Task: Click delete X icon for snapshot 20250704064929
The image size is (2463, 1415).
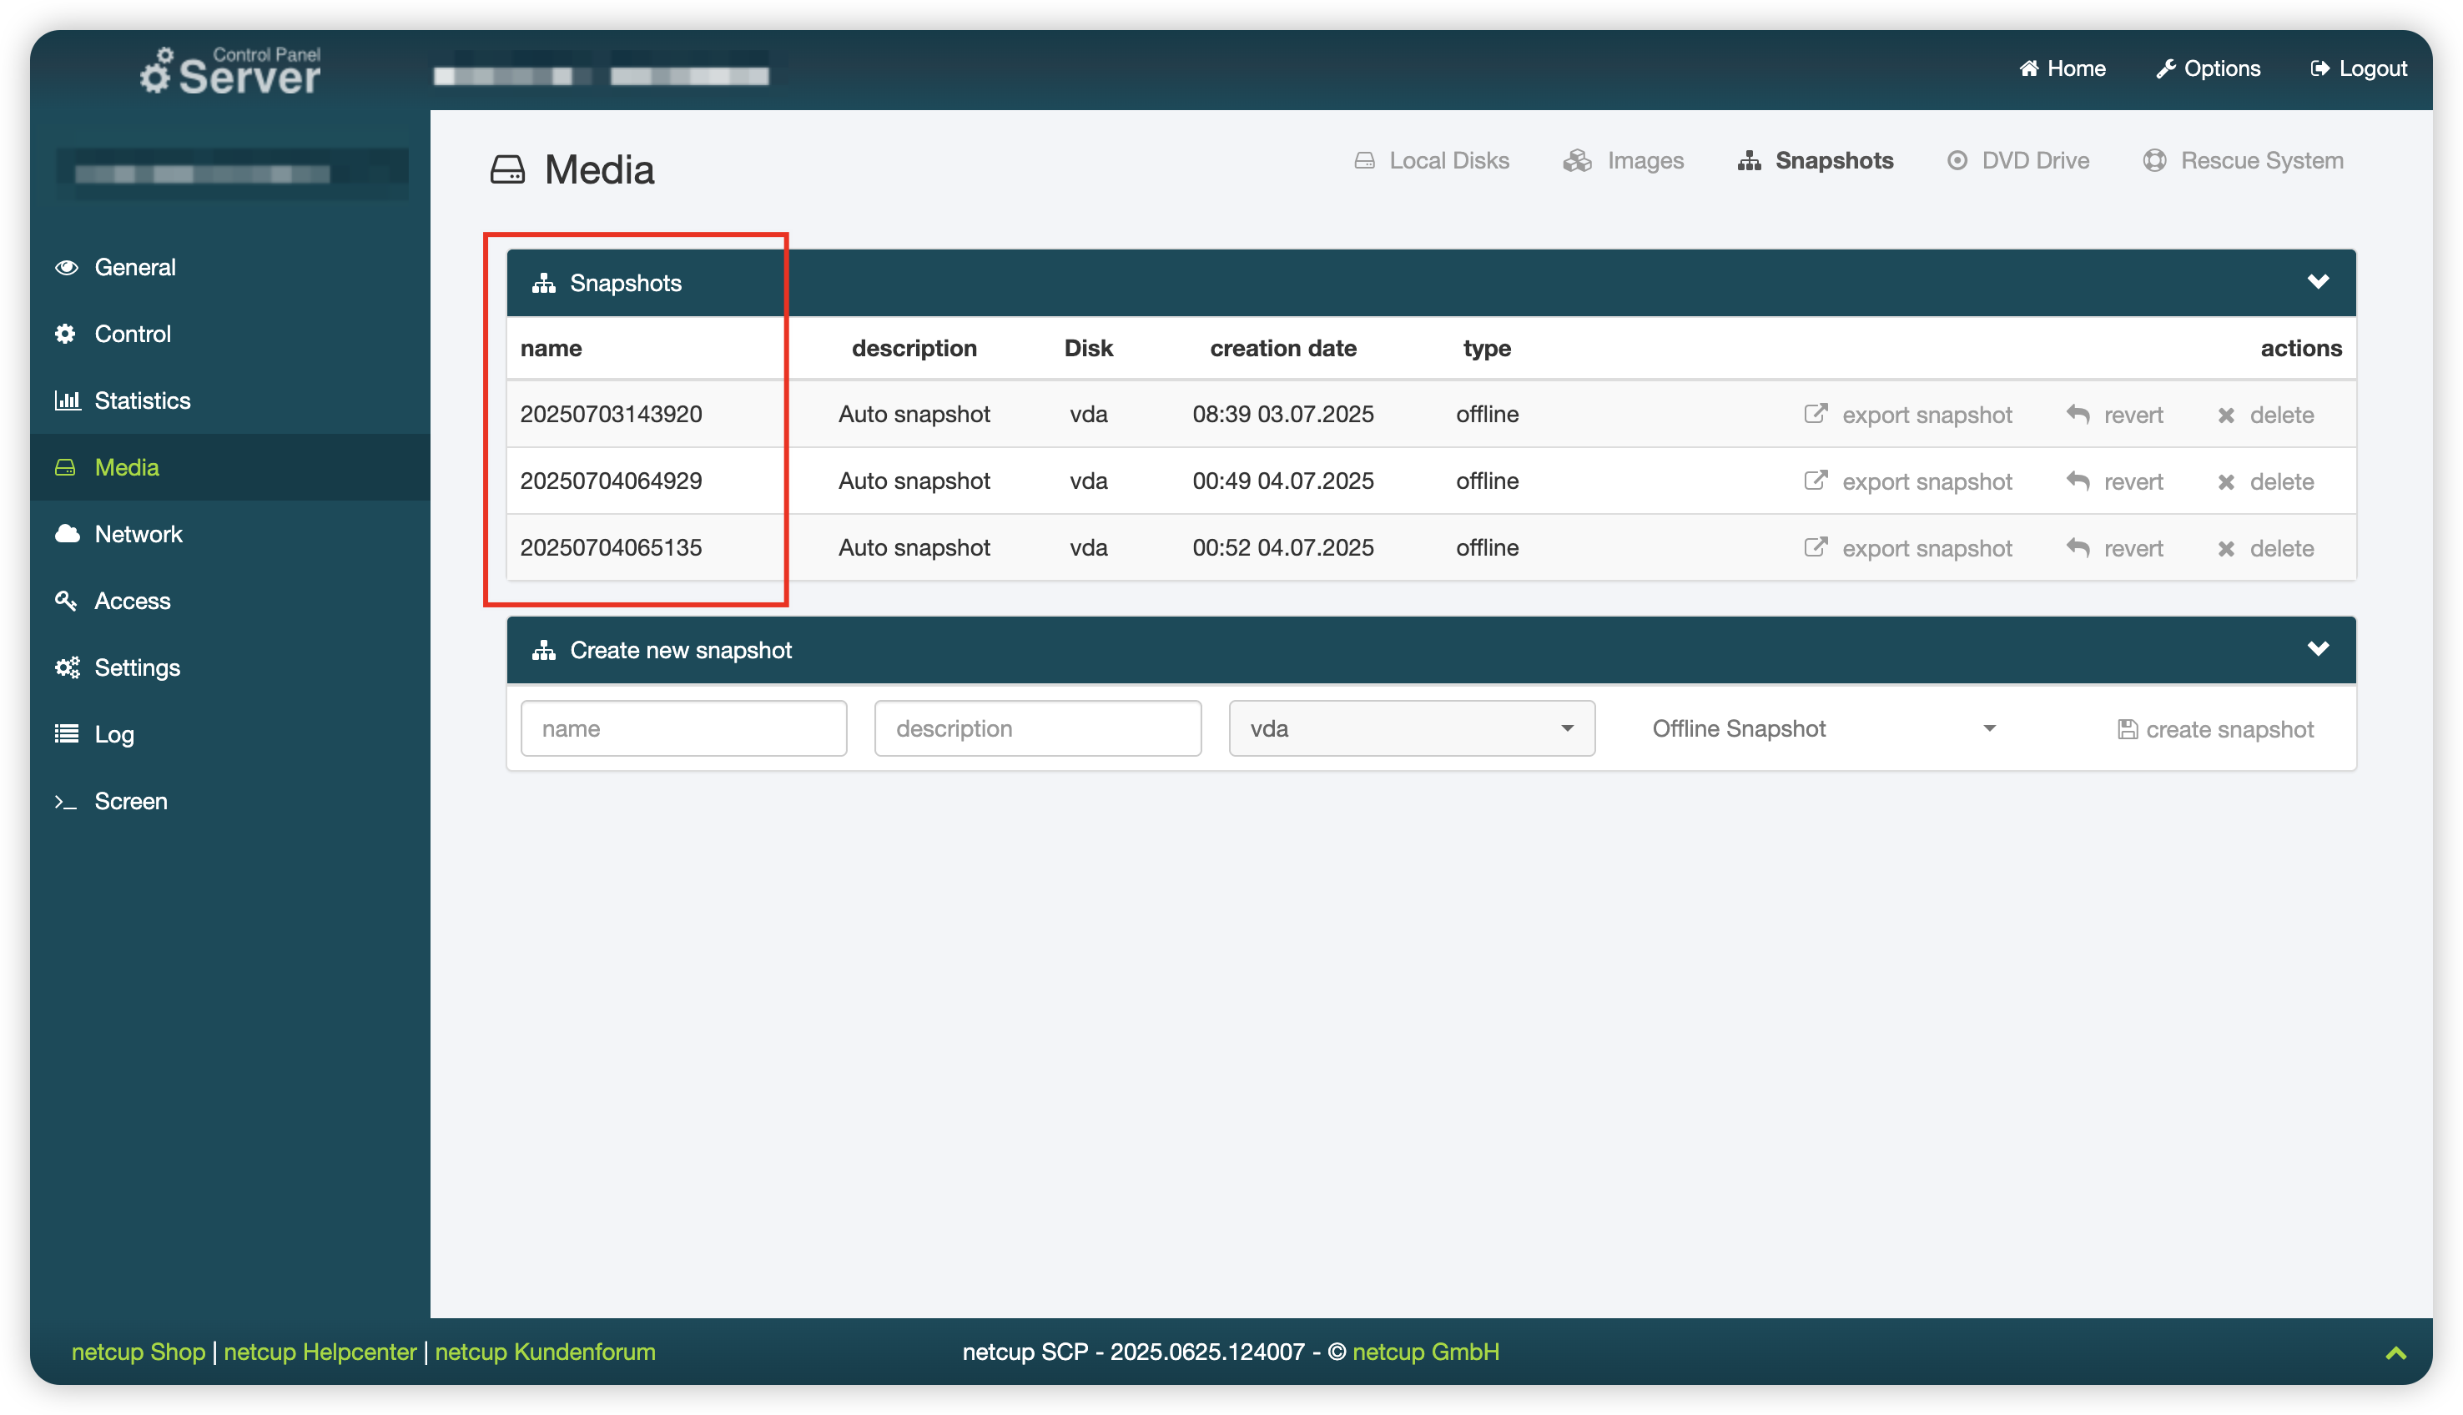Action: coord(2226,482)
